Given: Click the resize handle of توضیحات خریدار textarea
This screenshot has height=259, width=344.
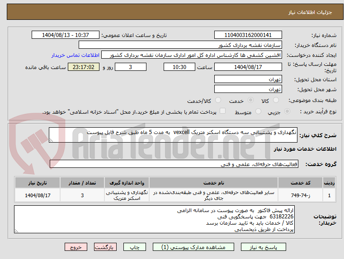Looking at the screenshot, I should click(16, 231).
